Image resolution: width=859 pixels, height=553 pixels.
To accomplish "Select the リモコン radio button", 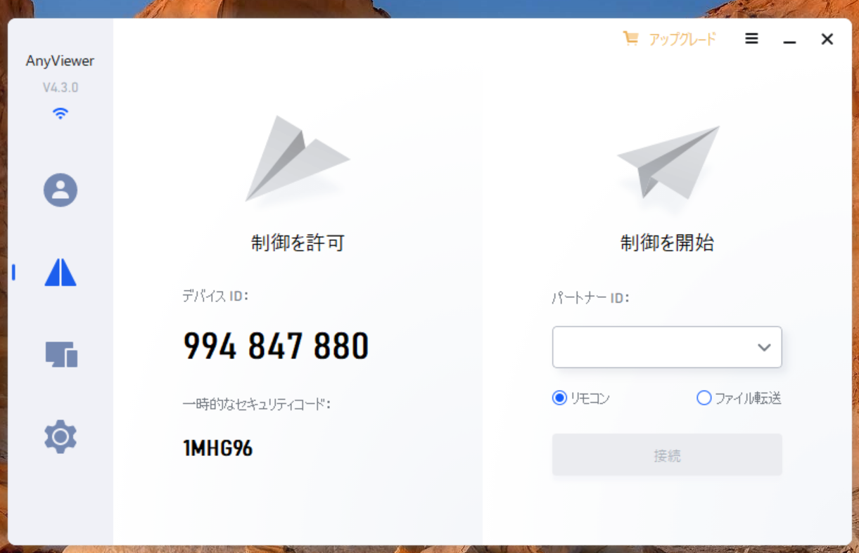I will [x=559, y=398].
